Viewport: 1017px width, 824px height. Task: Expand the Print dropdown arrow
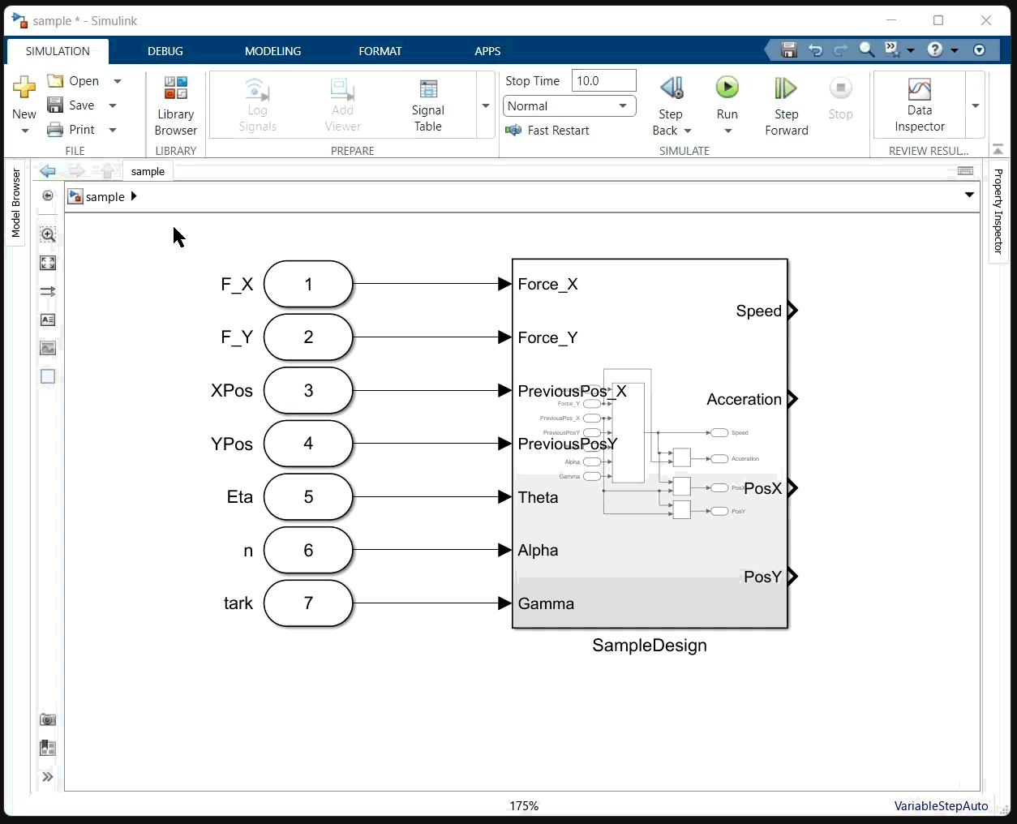(113, 130)
